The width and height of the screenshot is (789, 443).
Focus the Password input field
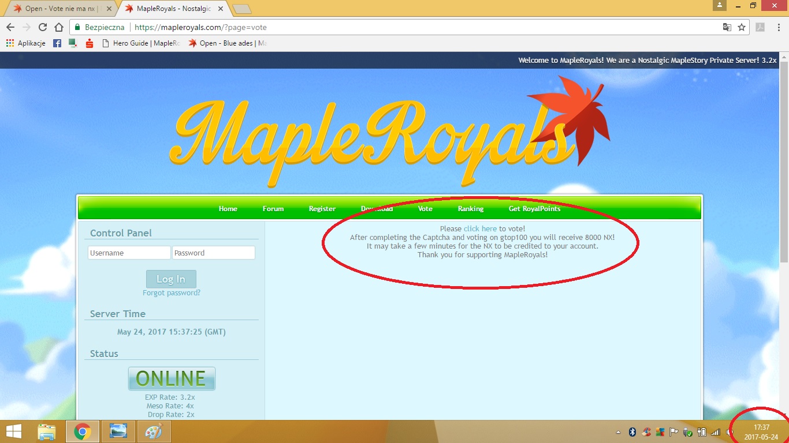(213, 253)
